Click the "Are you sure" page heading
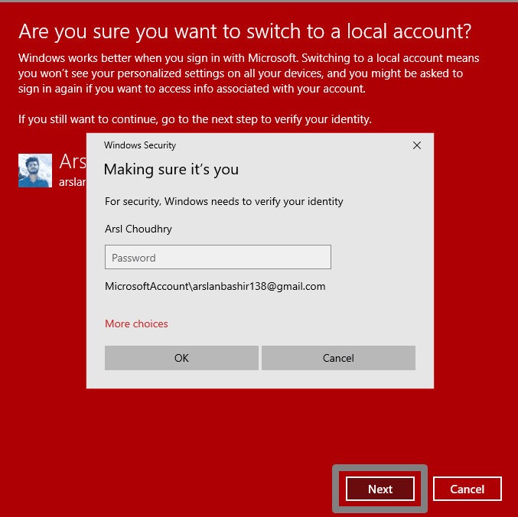This screenshot has height=517, width=518. [245, 31]
